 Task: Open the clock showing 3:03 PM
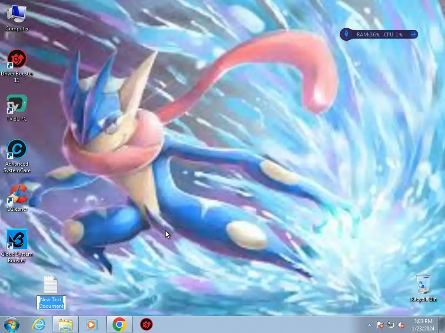click(423, 325)
